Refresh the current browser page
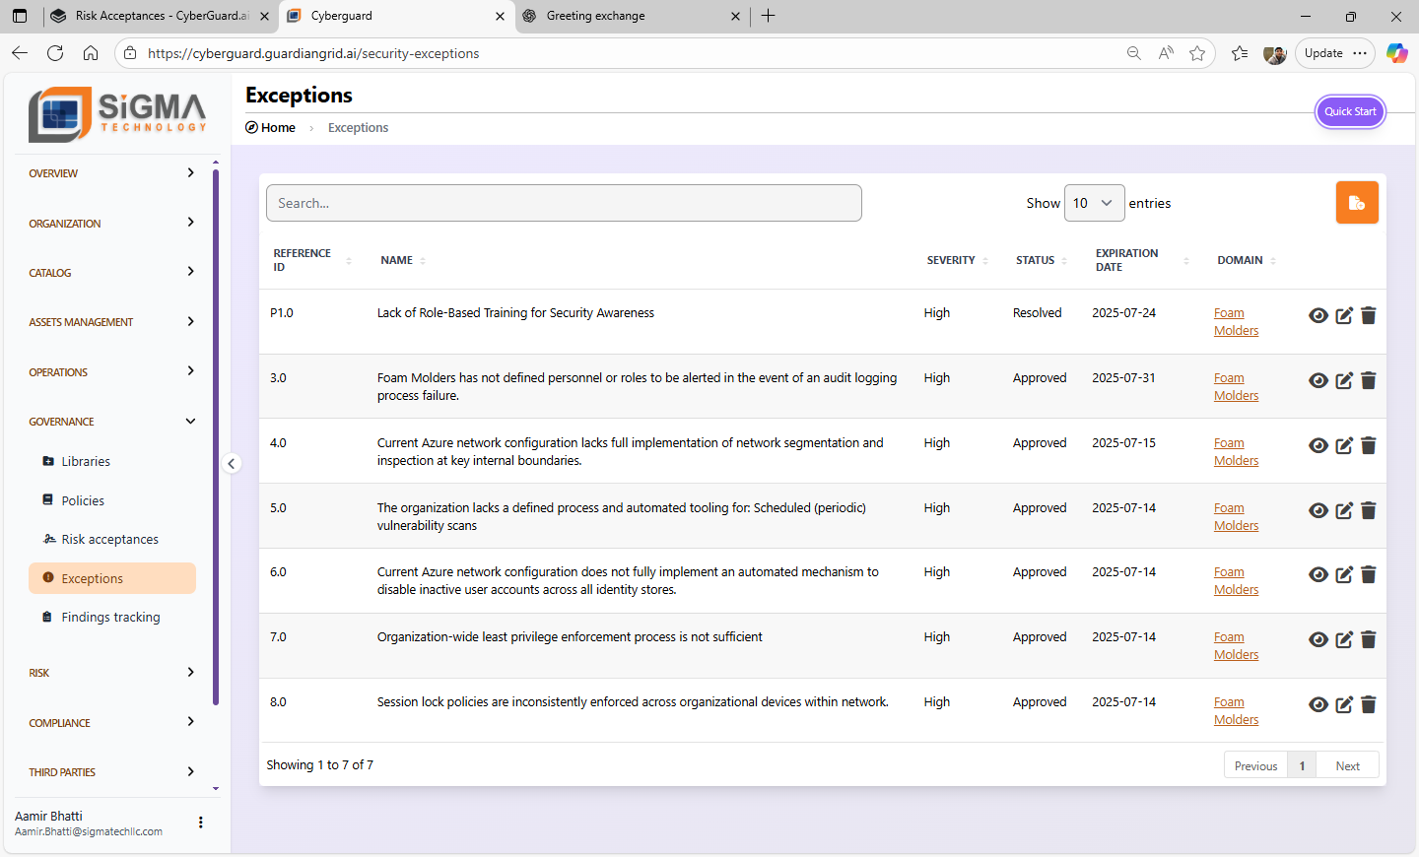The image size is (1419, 857). point(55,53)
